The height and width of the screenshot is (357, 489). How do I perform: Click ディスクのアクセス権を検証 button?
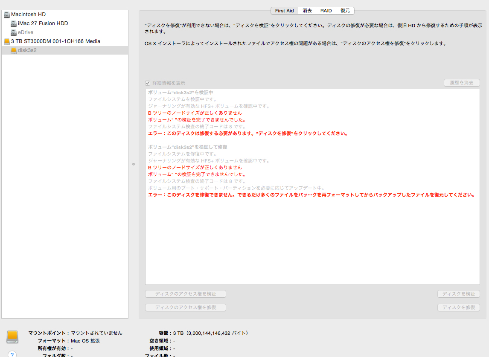[x=186, y=294]
